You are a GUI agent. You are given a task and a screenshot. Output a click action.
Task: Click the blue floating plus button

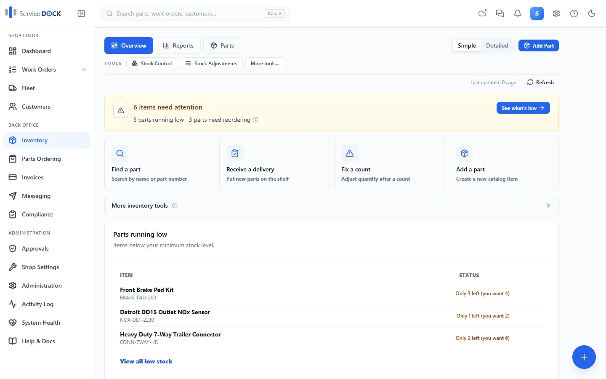[584, 357]
